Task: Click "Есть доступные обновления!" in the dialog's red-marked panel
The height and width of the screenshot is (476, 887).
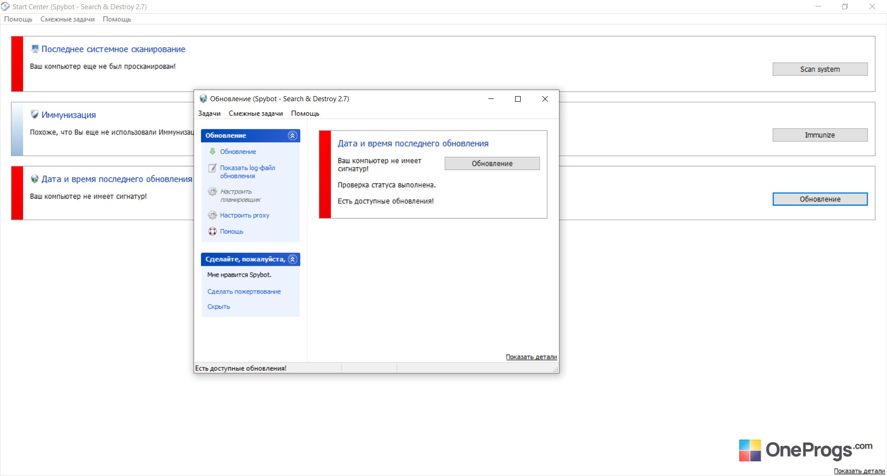Action: (386, 201)
